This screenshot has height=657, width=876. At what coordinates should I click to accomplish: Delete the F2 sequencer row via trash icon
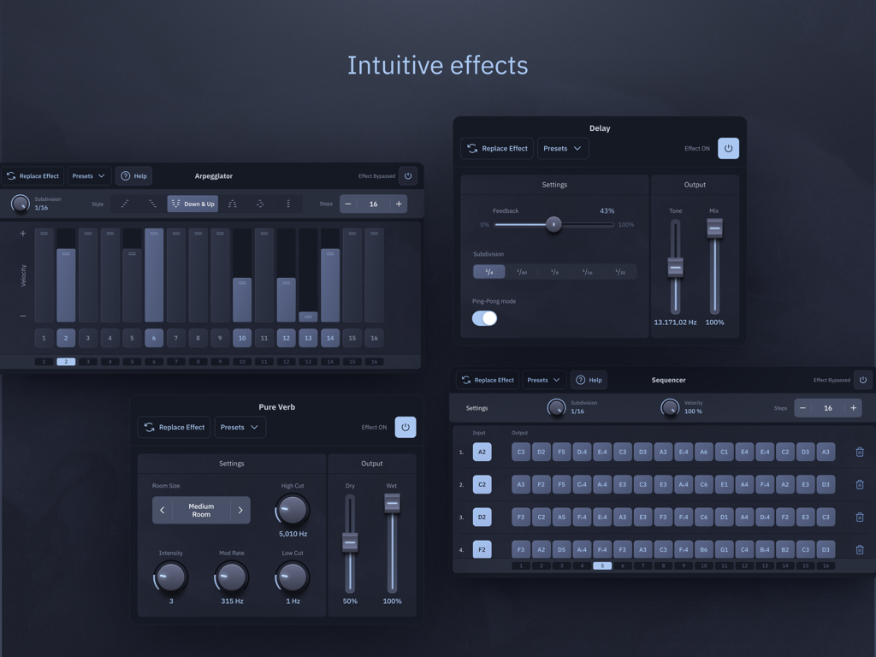pos(859,549)
